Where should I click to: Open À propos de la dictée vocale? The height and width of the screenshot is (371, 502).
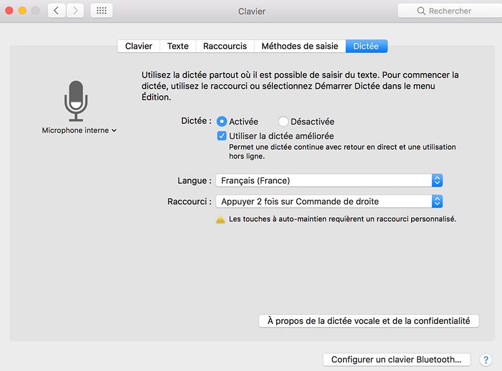click(x=369, y=321)
